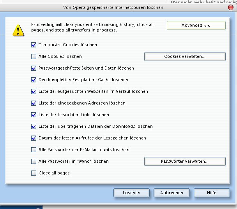Uncheck Den kompletten Festplatten-Cache löschen

tap(34, 80)
